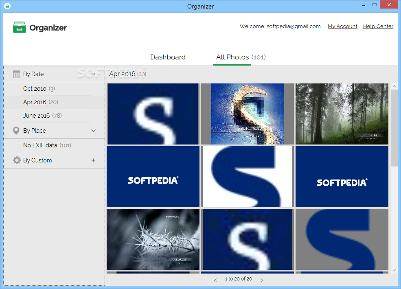
Task: Select Oct 2010 date group
Action: pos(54,89)
